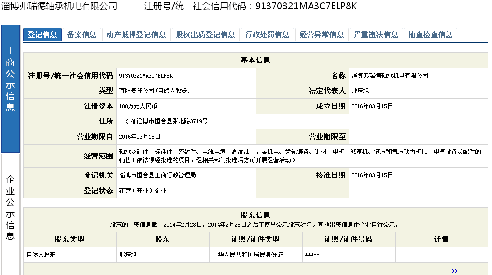Switch to the 经营异常信息 tab
Screen dimensions: 492x275
322,35
